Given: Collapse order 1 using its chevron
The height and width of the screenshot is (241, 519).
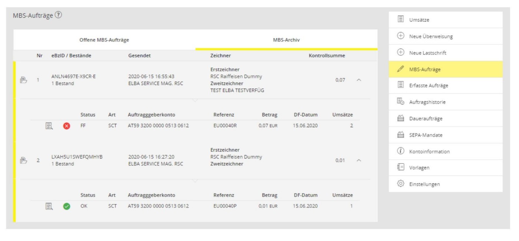Looking at the screenshot, I should pos(358,80).
